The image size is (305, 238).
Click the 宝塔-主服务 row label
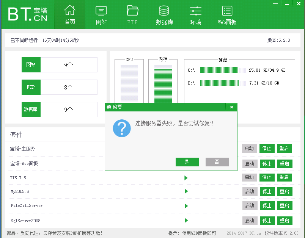pos(22,149)
